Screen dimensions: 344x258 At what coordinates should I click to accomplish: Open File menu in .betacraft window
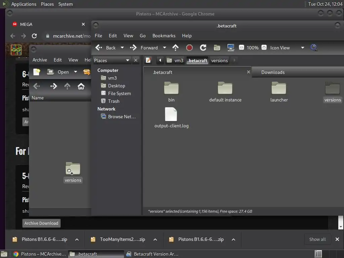98,36
